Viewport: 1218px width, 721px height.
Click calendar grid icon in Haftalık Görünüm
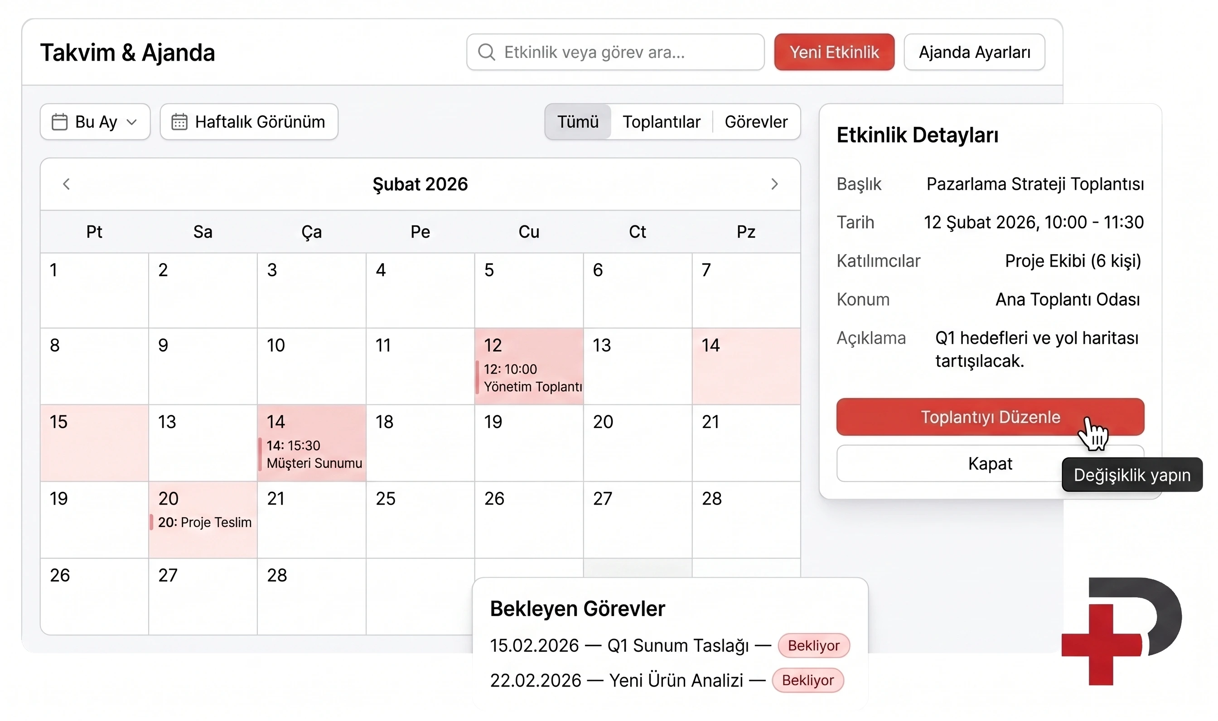[179, 121]
